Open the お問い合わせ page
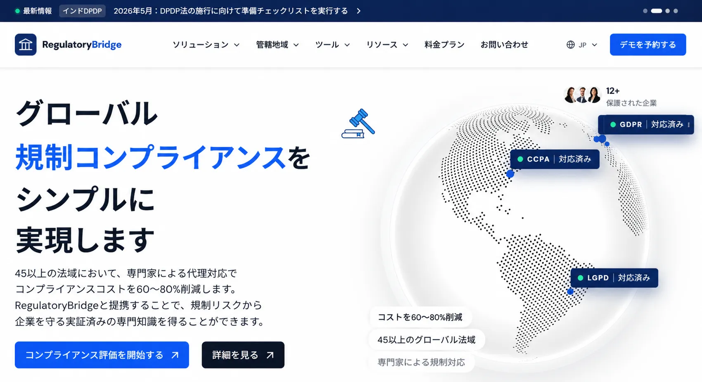 pos(504,45)
